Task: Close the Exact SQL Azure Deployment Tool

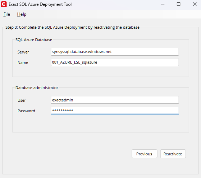Action: tap(194, 4)
